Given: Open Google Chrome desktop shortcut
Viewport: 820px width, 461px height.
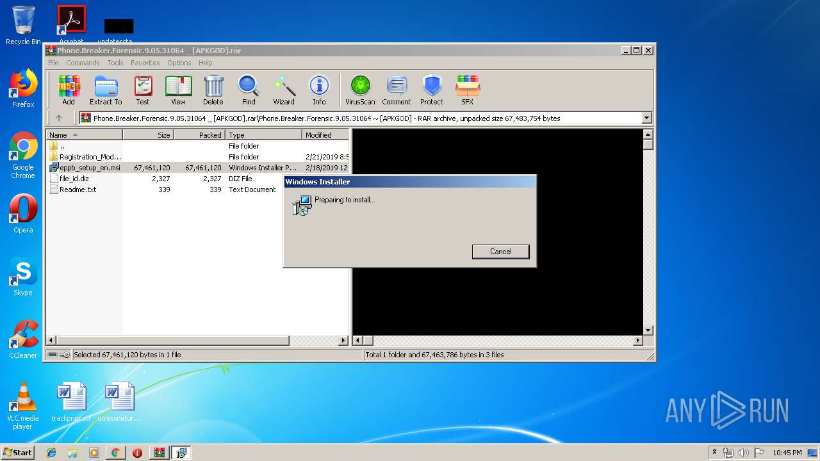Looking at the screenshot, I should (x=23, y=156).
